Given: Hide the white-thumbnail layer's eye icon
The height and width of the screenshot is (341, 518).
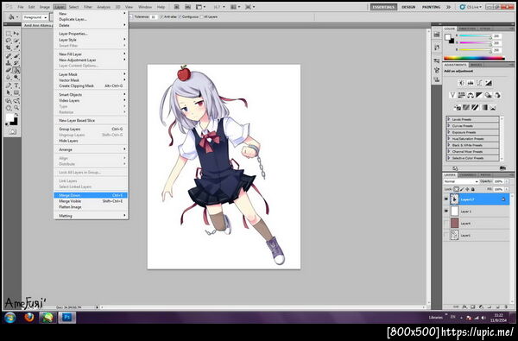Looking at the screenshot, I should (x=446, y=212).
